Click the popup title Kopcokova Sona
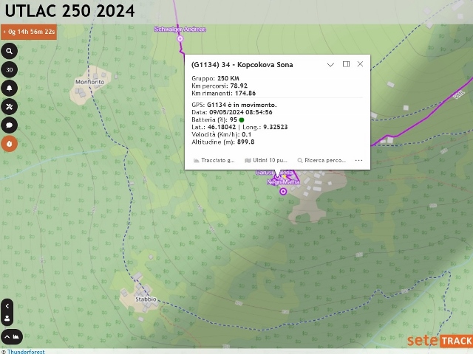Screen dimensions: 473x354 (242, 65)
